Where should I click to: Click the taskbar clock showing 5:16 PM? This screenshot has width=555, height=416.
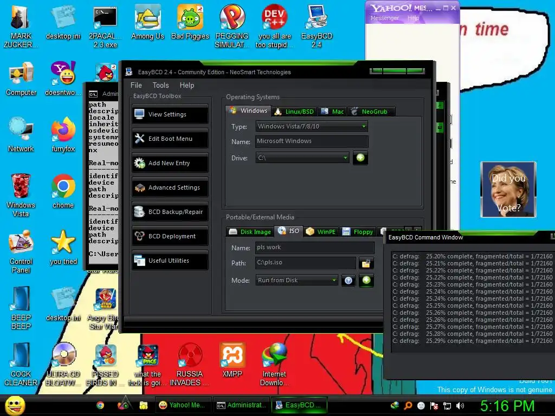[x=507, y=406]
